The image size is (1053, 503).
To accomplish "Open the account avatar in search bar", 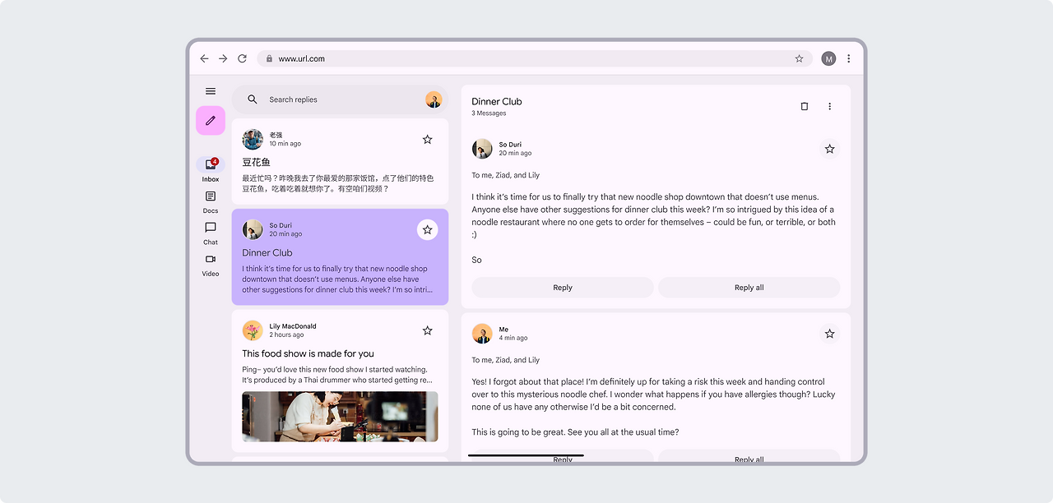I will (434, 99).
